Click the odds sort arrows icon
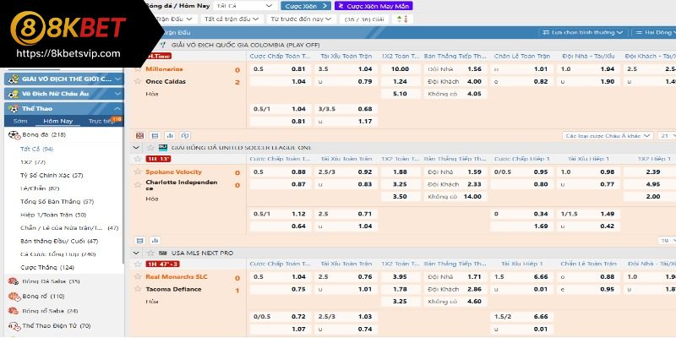 pos(402,19)
